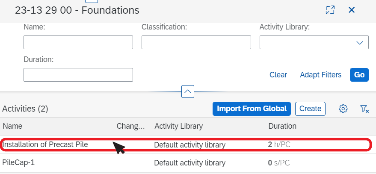The image size is (376, 174).
Task: Run the search with Go
Action: [359, 75]
